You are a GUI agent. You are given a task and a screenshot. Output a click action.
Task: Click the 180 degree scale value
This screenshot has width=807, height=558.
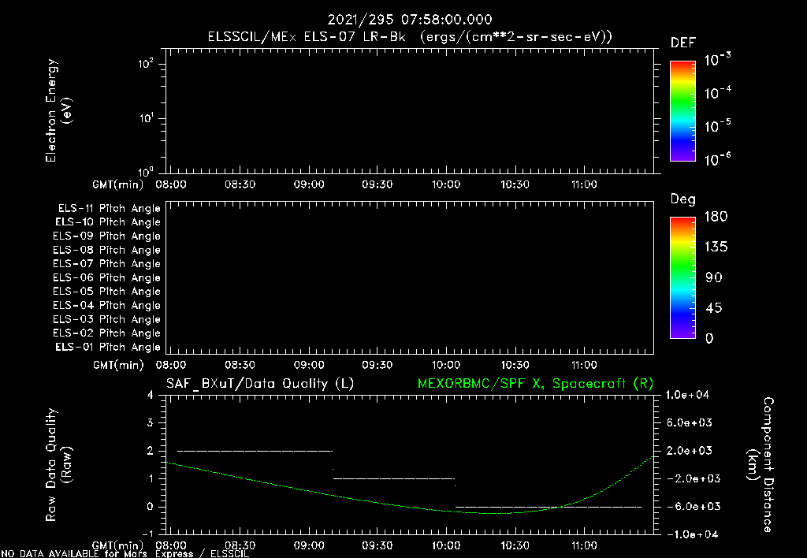716,216
